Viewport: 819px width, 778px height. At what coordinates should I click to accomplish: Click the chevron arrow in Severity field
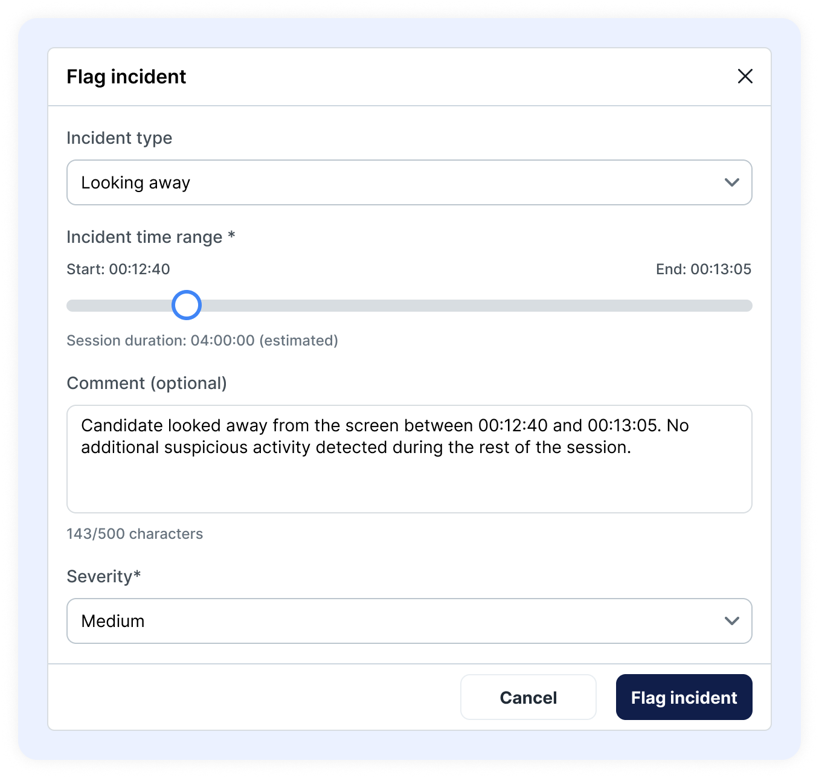pyautogui.click(x=731, y=621)
